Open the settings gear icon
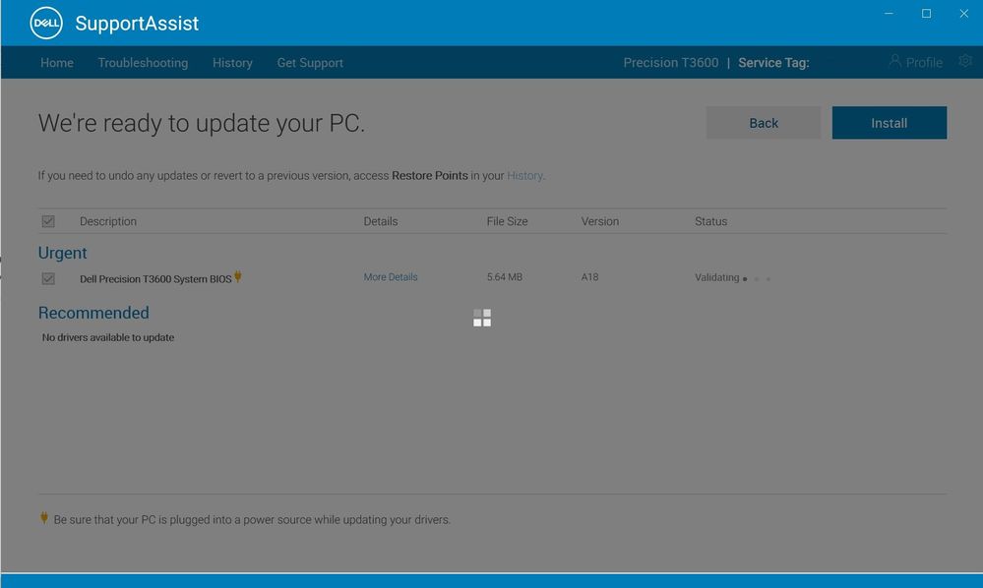The height and width of the screenshot is (588, 983). point(965,61)
